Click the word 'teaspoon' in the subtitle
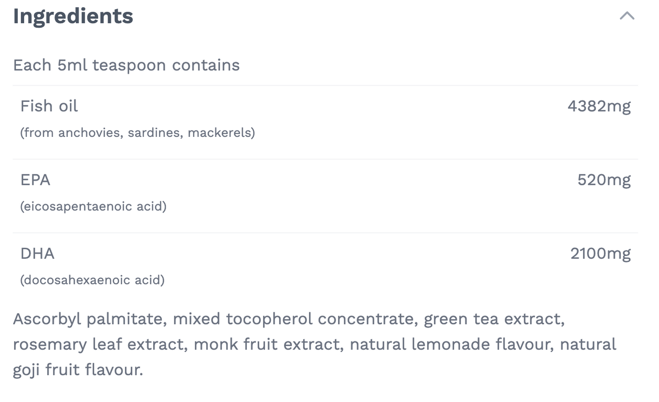659x402 pixels. pyautogui.click(x=129, y=65)
